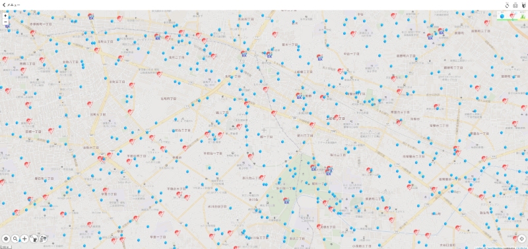Click the EX marker in the green park

pyautogui.click(x=287, y=201)
